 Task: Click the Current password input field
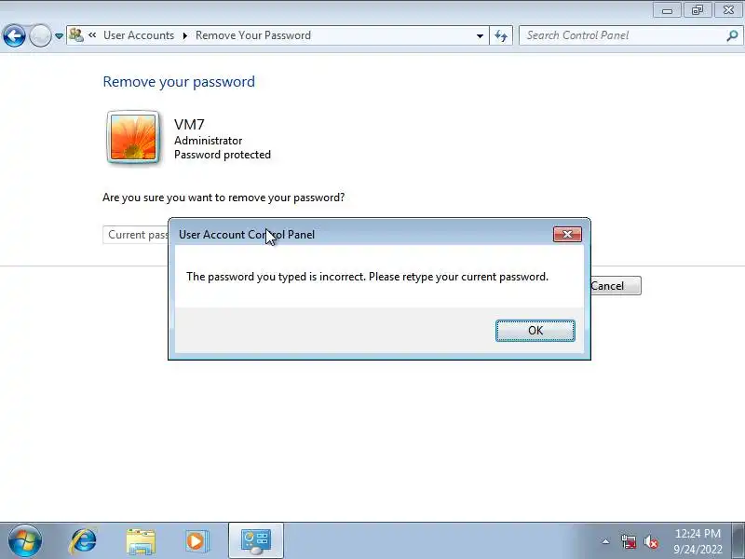[136, 235]
